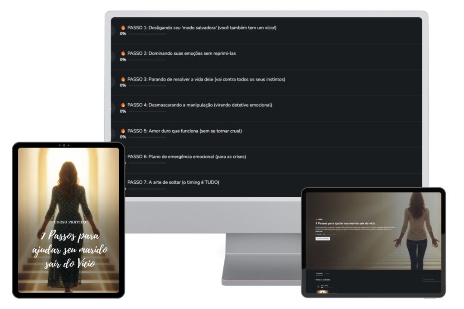464x309 pixels.
Task: Click the numbered circle icon for Boas Vindas
Action: [x=317, y=287]
